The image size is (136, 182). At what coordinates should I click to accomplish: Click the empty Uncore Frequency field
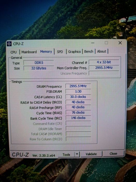click(x=104, y=73)
